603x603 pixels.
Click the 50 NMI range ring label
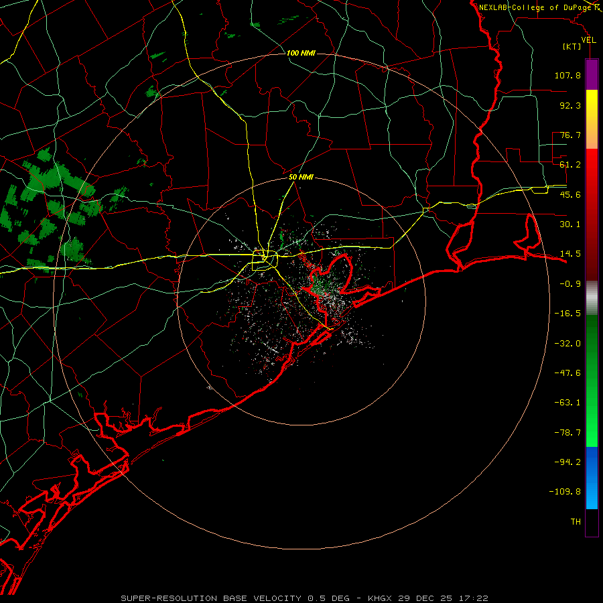point(301,178)
